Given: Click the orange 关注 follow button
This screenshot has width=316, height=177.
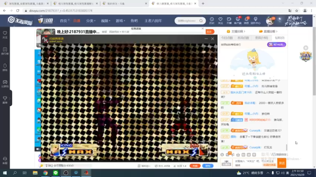Looking at the screenshot, I should click(x=210, y=32).
